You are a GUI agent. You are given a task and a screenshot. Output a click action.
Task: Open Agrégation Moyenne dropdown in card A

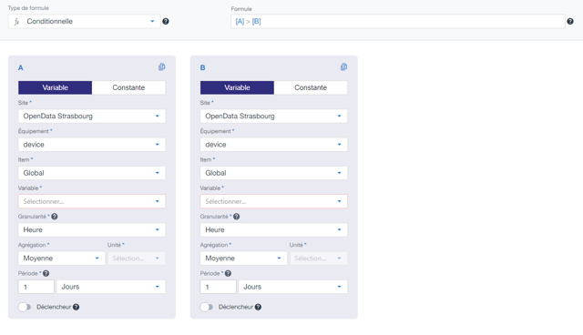[x=62, y=259]
